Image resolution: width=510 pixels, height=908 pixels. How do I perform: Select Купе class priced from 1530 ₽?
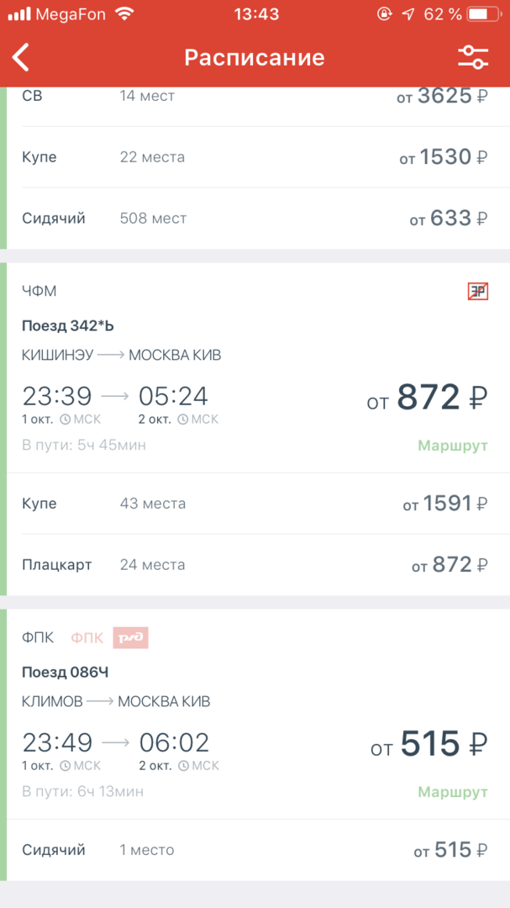[x=255, y=157]
